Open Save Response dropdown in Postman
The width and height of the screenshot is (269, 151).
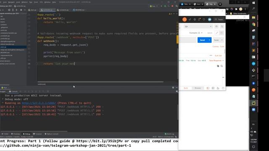click(x=216, y=60)
